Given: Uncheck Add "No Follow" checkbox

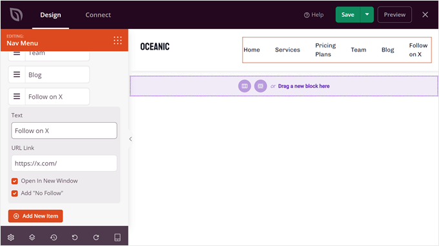Looking at the screenshot, I should coord(15,194).
